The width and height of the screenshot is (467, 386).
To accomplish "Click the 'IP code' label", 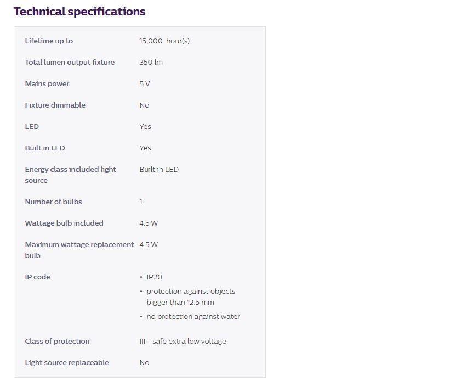I will [37, 277].
